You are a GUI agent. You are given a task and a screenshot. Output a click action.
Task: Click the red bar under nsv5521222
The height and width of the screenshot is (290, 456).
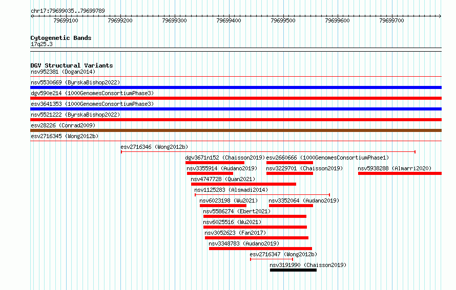pos(236,120)
